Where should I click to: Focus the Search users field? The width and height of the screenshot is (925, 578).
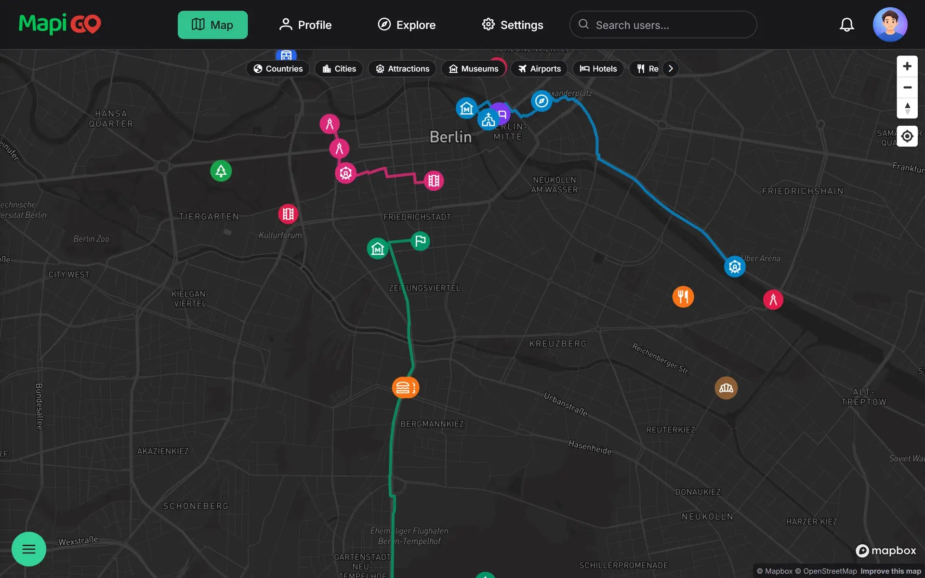coord(663,25)
